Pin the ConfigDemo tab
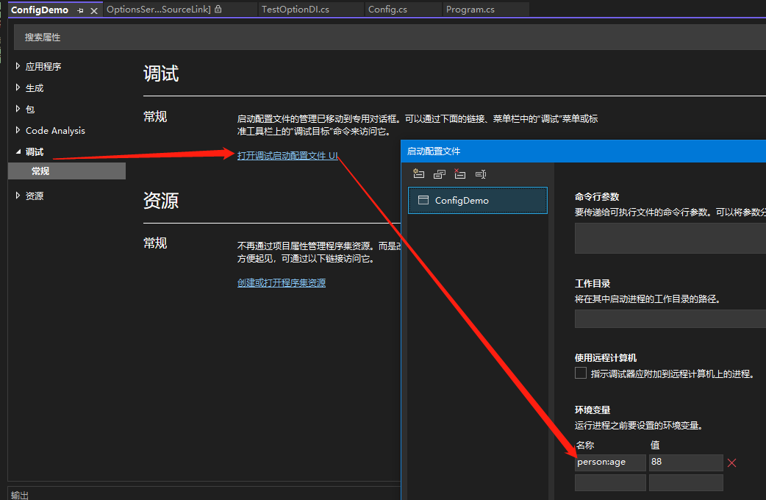This screenshot has height=500, width=766. [x=81, y=10]
